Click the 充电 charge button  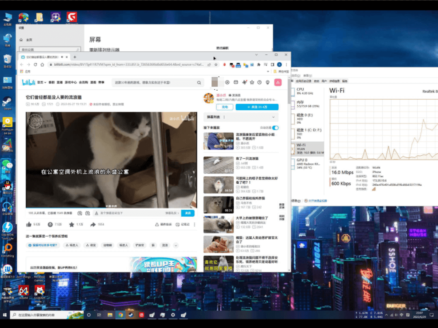coord(225,107)
